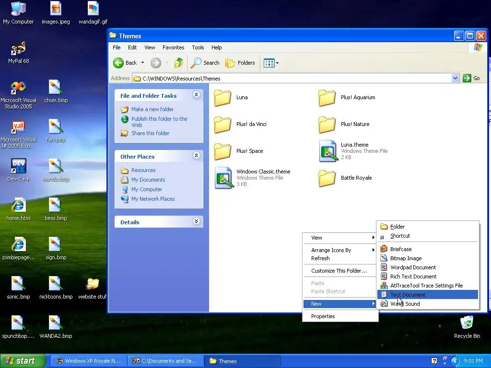
Task: Open the Favorites menu
Action: (173, 47)
